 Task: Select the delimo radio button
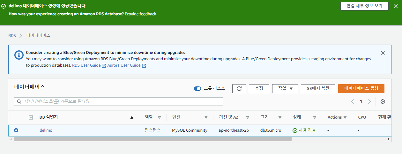coord(16,130)
